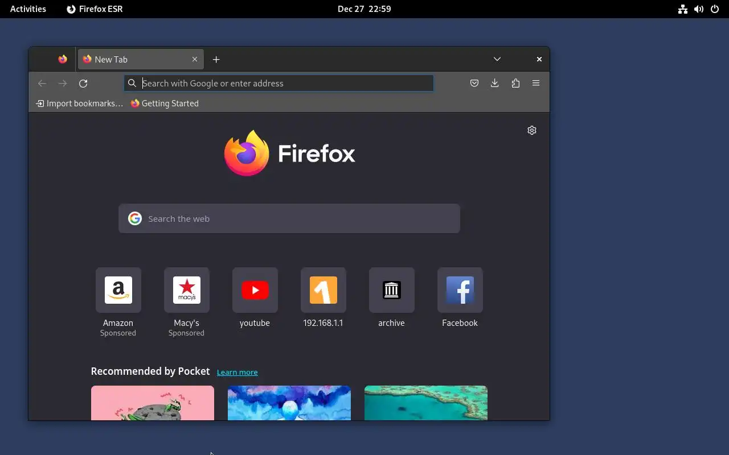Viewport: 729px width, 455px height.
Task: Go forward using the forward arrow
Action: (x=63, y=84)
